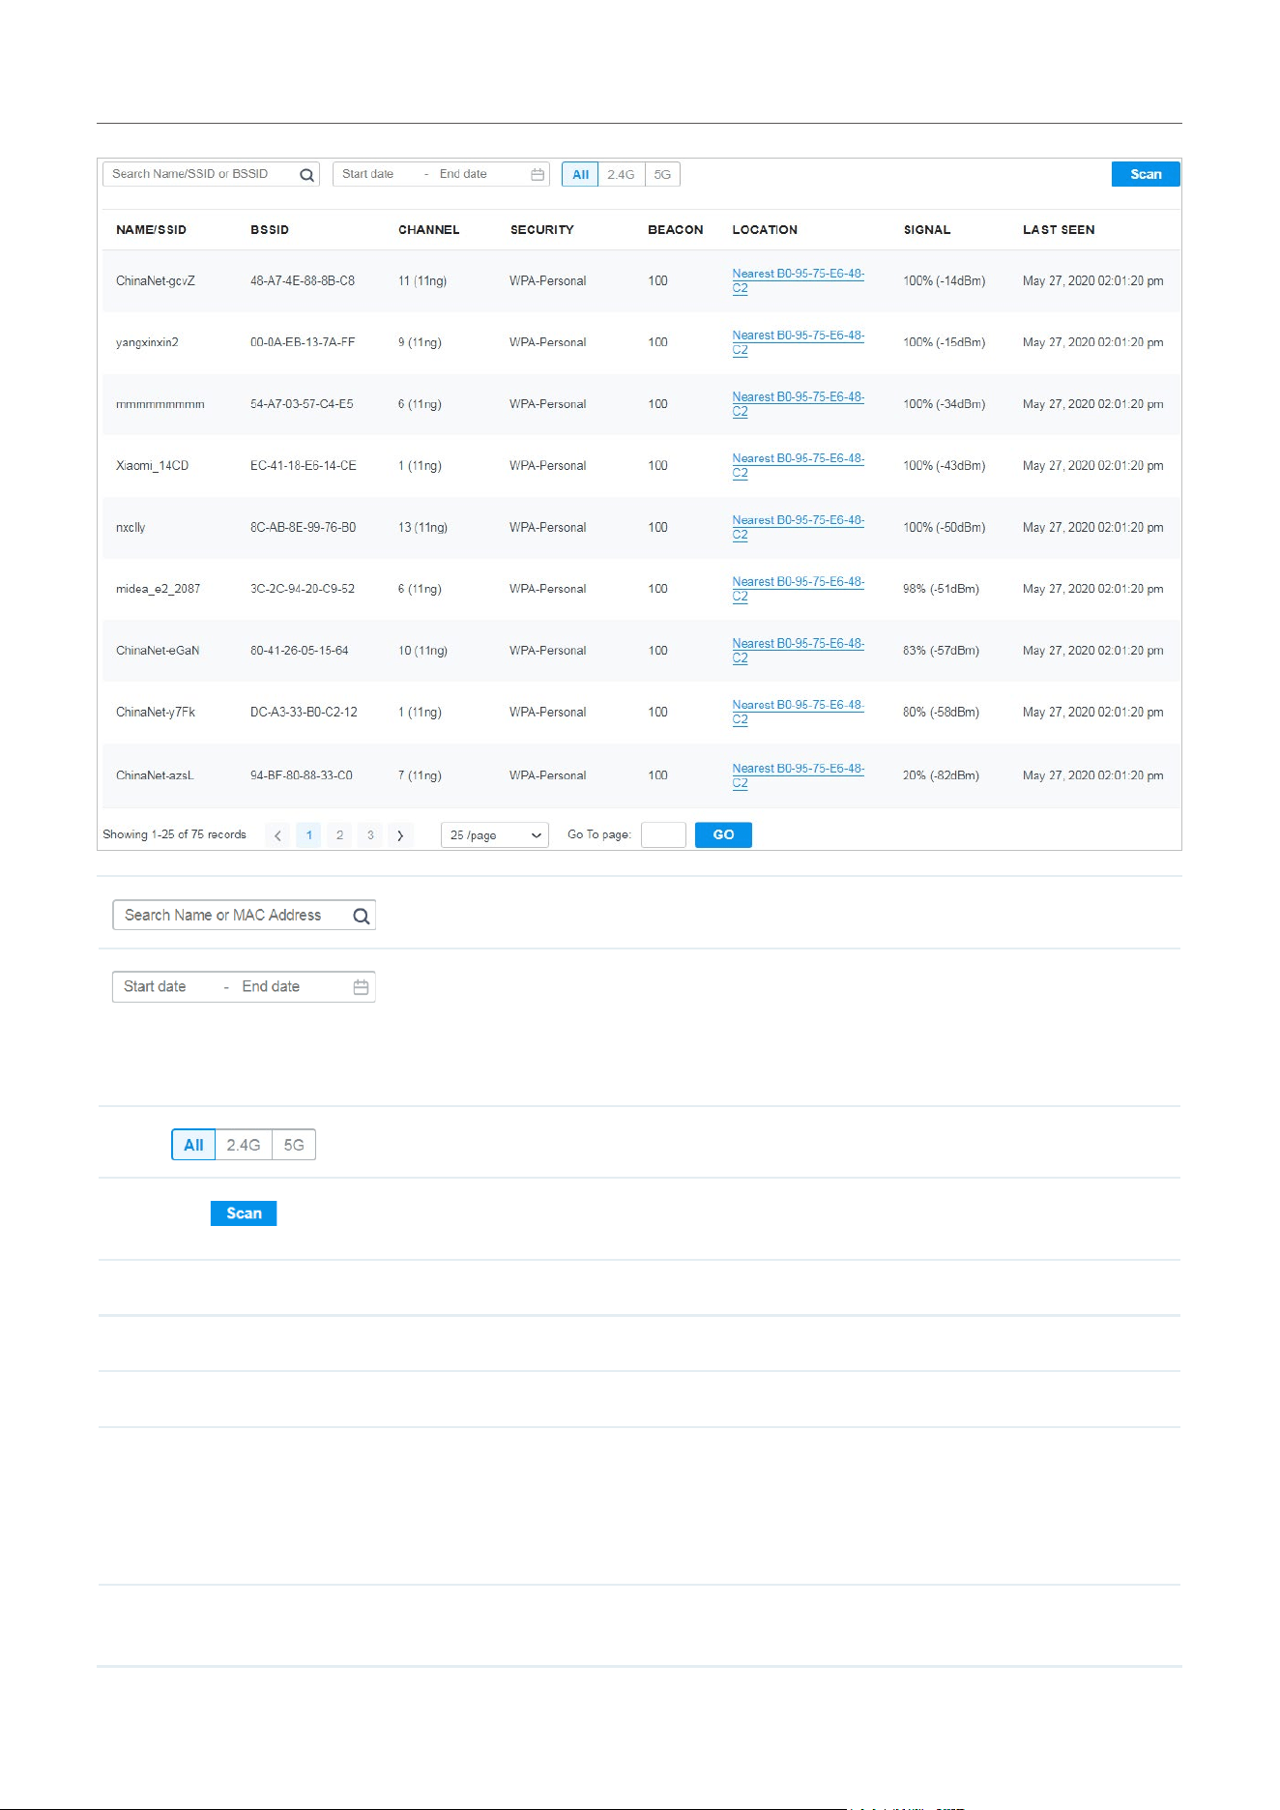Go to next page arrow
Viewport: 1280px width, 1810px height.
click(x=400, y=835)
